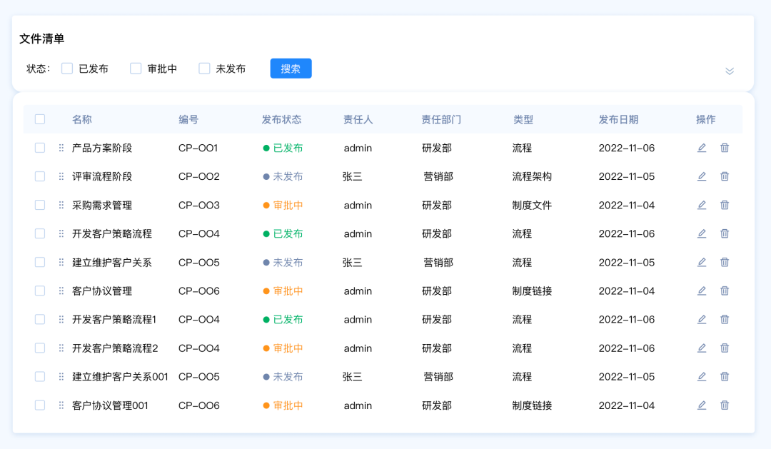Delete the 建立维护客户关系 row
The width and height of the screenshot is (771, 449).
725,262
